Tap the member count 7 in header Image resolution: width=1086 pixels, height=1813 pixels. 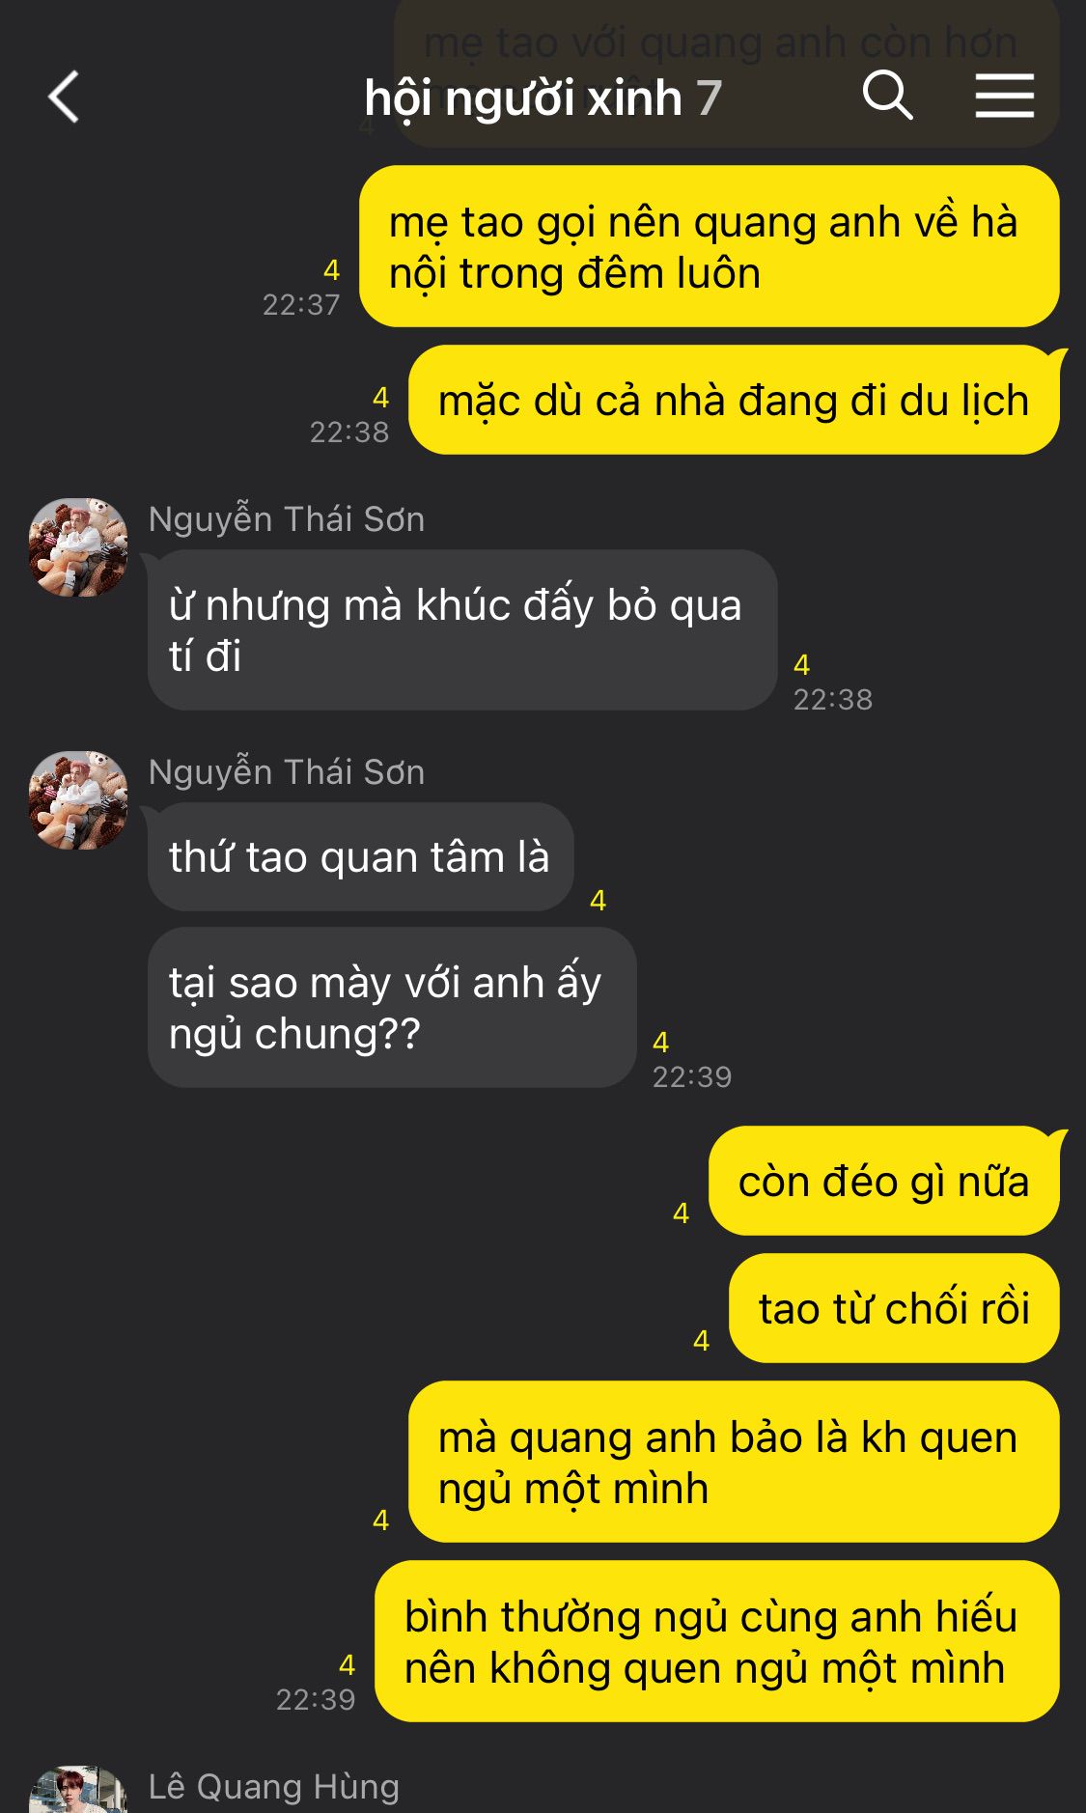pyautogui.click(x=710, y=98)
